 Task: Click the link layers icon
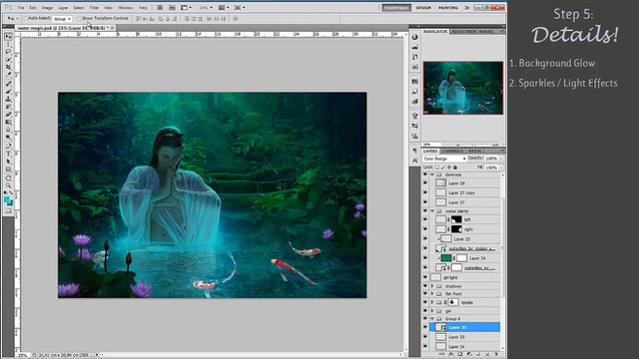click(x=441, y=355)
